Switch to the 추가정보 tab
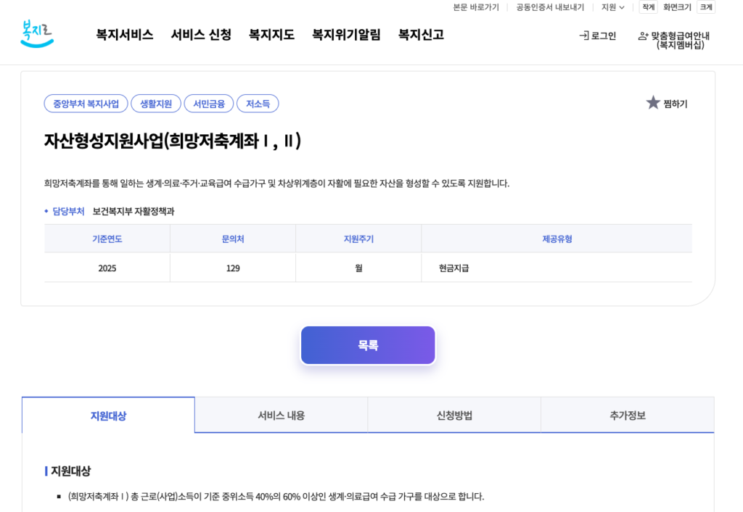743x512 pixels. coord(627,414)
